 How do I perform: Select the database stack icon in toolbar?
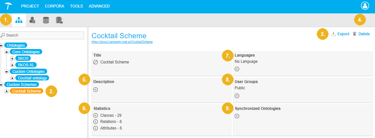(46, 20)
